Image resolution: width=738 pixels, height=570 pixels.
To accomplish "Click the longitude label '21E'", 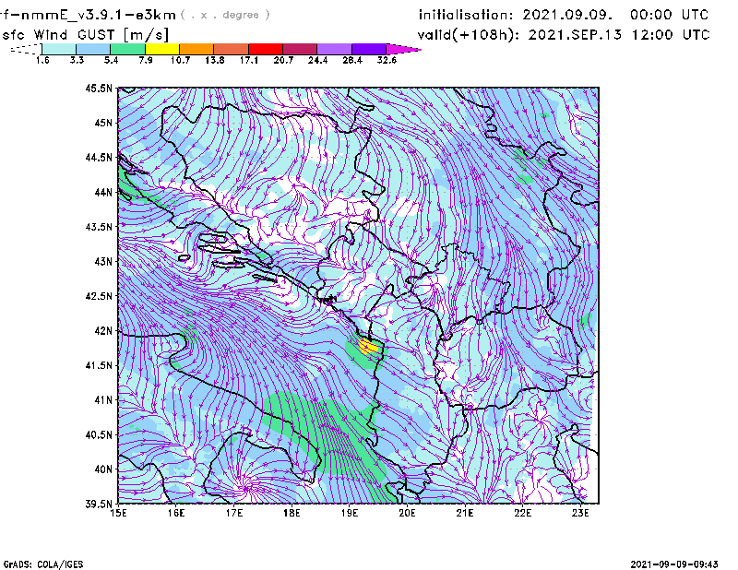I will pyautogui.click(x=465, y=513).
